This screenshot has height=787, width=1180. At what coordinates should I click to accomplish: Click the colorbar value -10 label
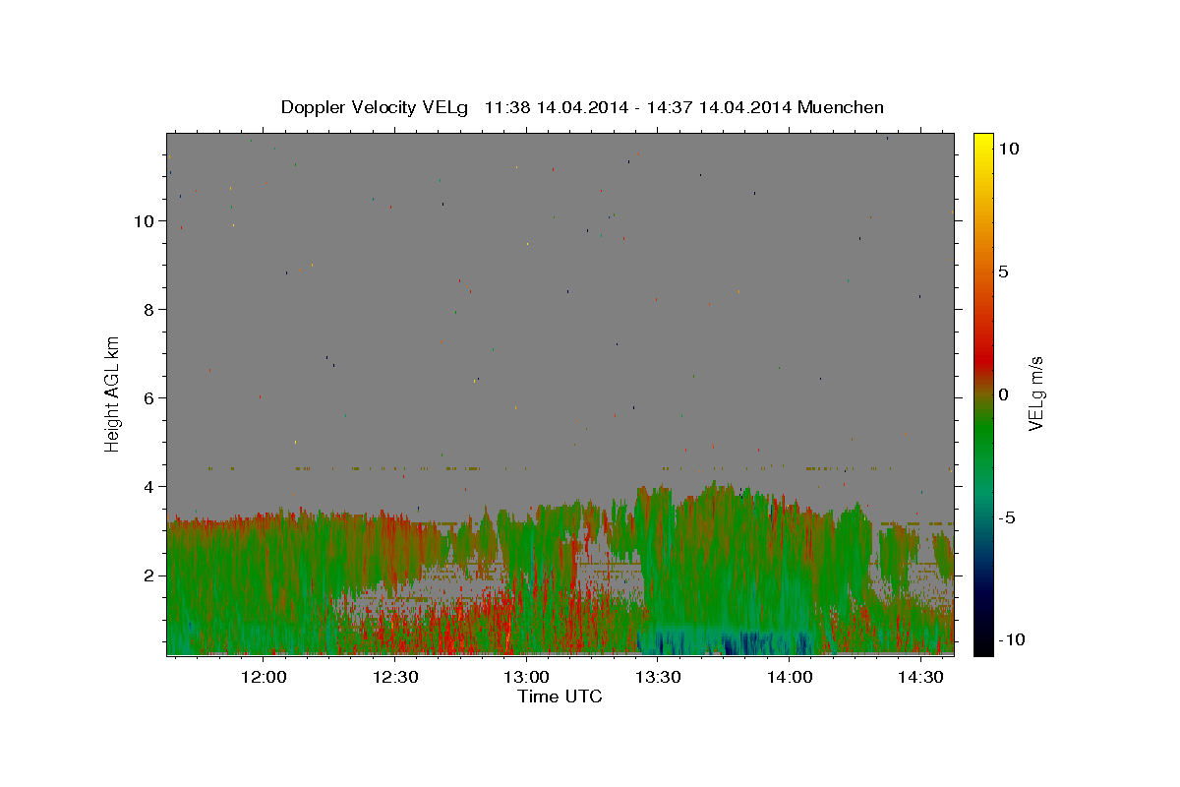(1011, 639)
